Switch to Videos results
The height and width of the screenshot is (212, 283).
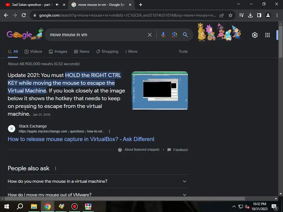pyautogui.click(x=33, y=52)
